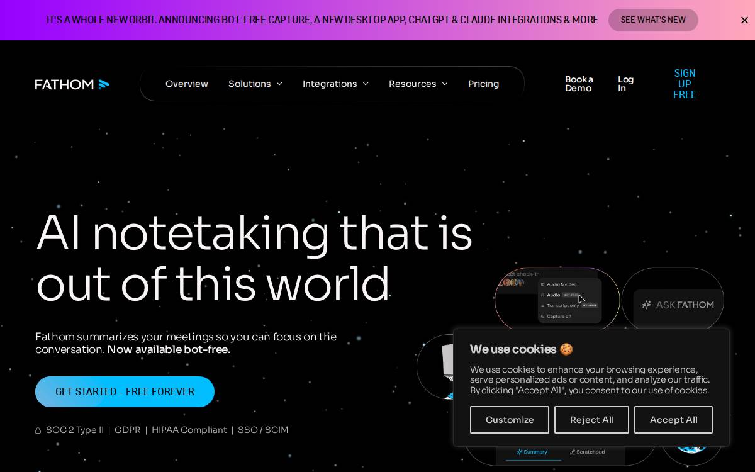Click the "SOC 2 Type II" text

point(75,430)
